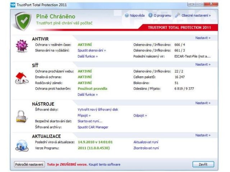Expand Další funkce in Antivir section

[87, 56]
